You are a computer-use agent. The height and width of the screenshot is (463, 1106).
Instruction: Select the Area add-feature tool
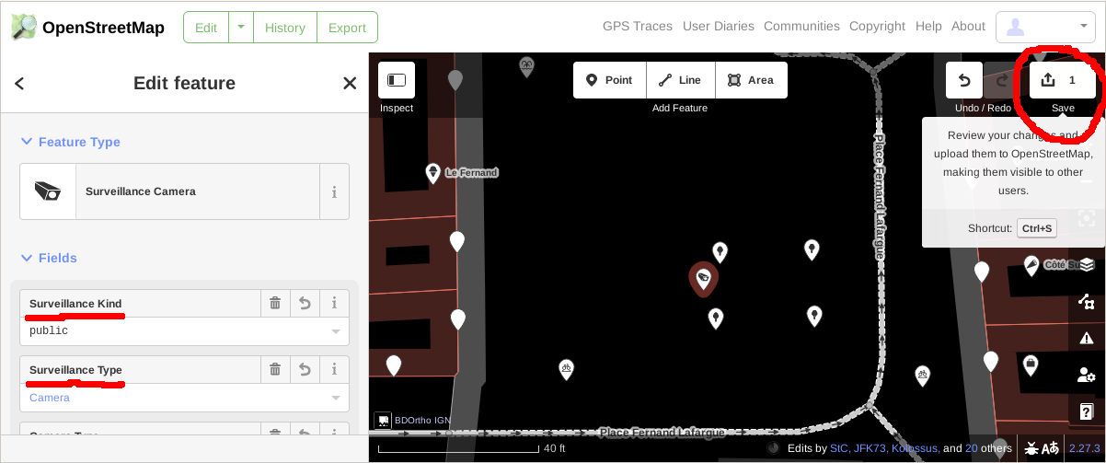point(751,80)
